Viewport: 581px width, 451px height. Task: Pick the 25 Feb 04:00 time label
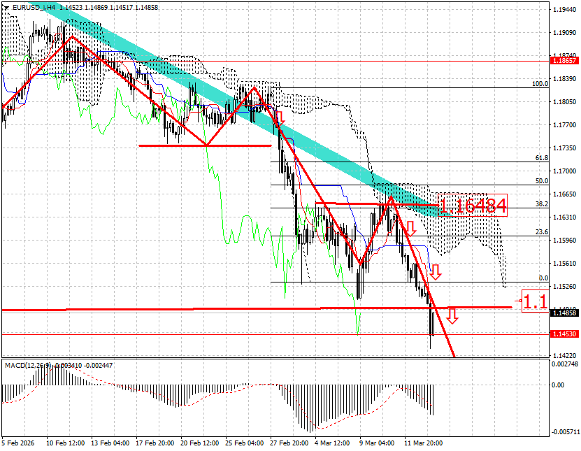[x=245, y=443]
